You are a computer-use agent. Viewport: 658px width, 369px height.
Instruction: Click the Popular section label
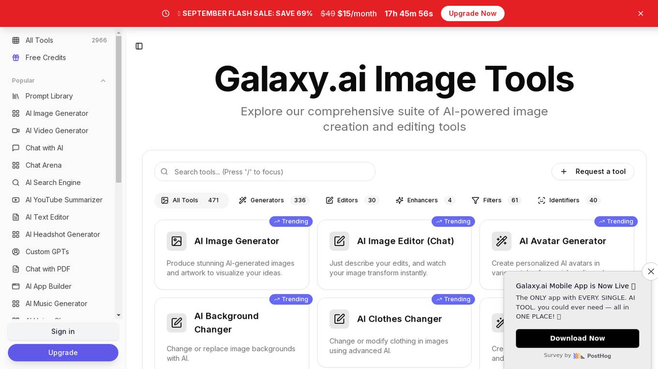click(x=23, y=81)
